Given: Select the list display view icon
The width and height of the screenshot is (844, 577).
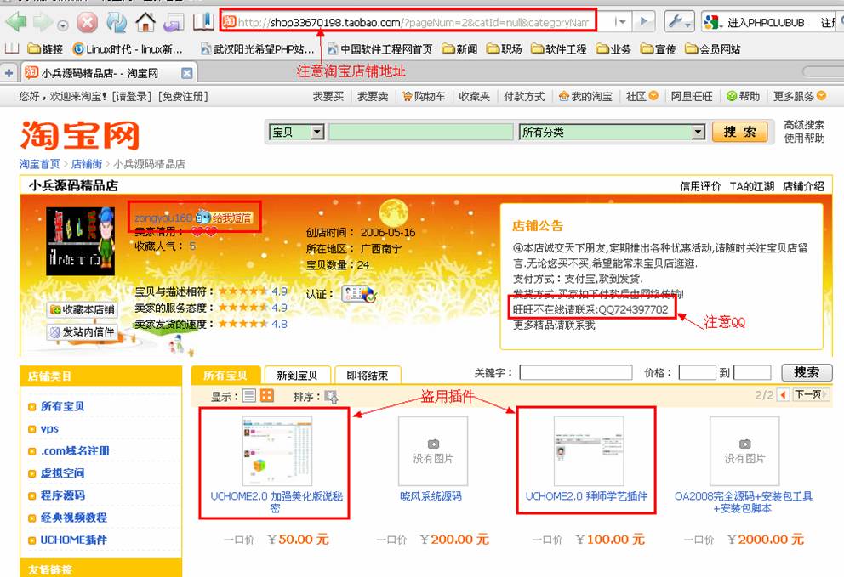Looking at the screenshot, I should tap(248, 396).
